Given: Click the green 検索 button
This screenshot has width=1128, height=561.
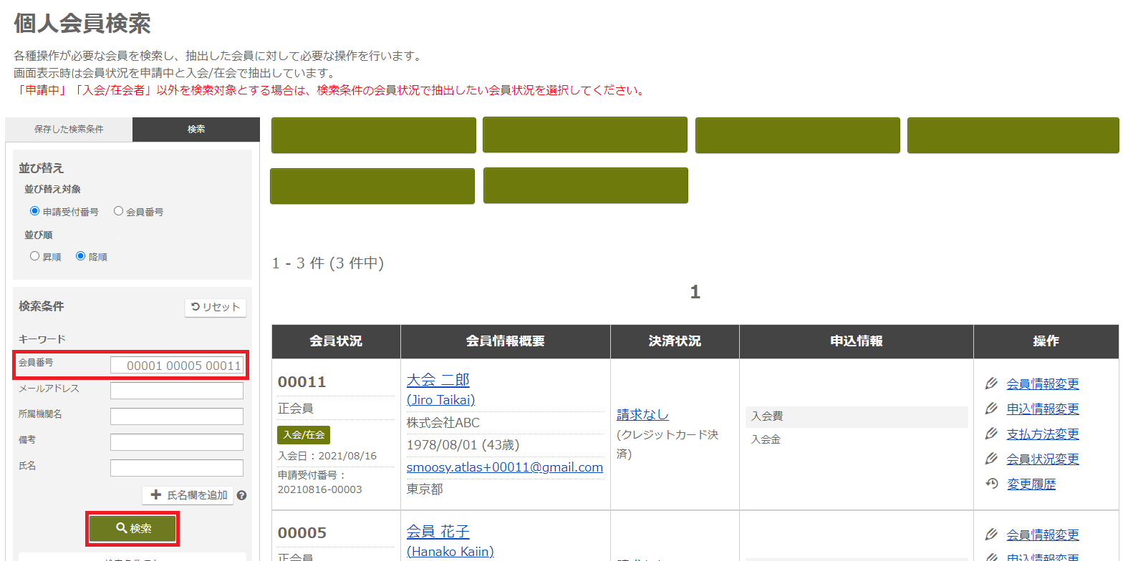Looking at the screenshot, I should (132, 529).
